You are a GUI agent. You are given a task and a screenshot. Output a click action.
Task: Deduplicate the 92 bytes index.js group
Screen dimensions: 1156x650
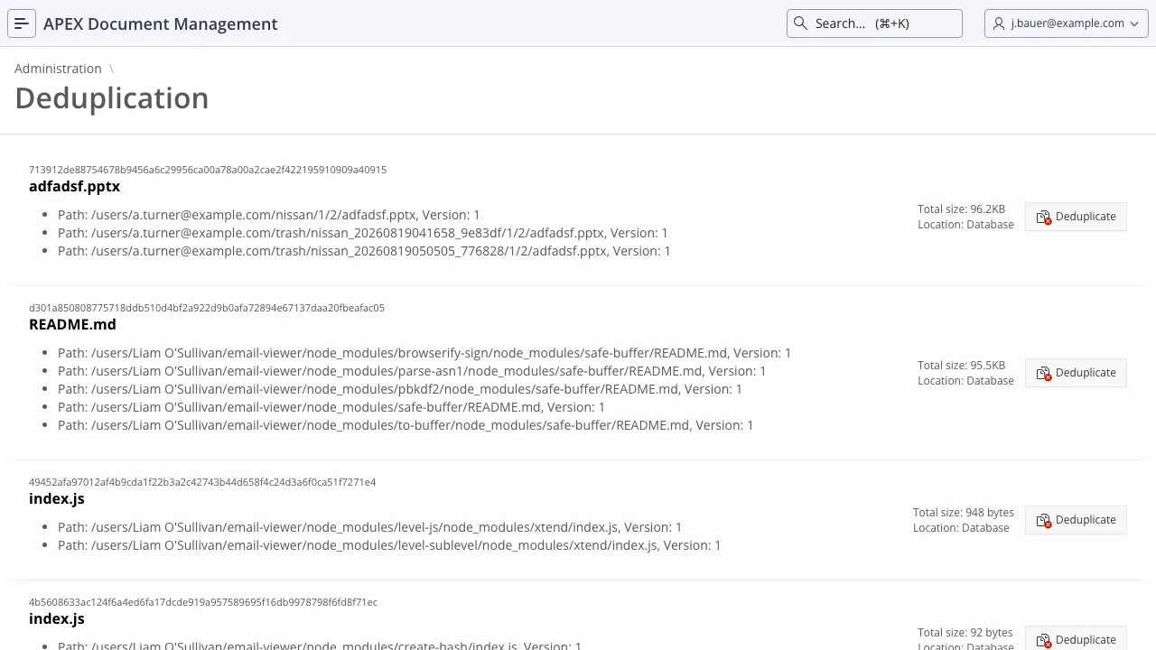pos(1076,638)
